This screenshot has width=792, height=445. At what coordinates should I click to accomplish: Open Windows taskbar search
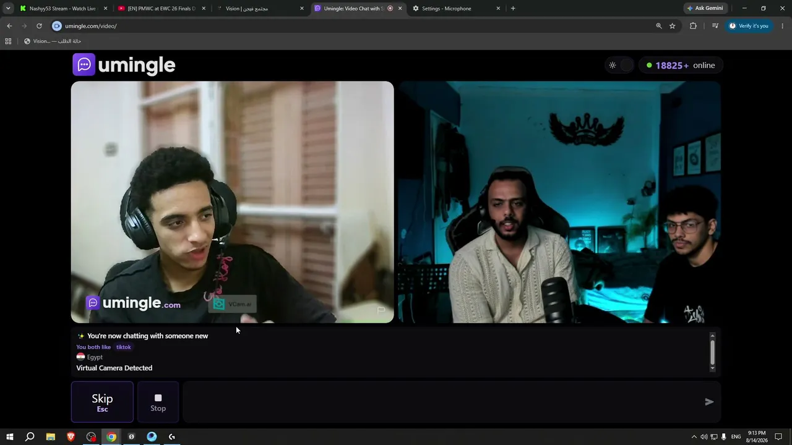pos(30,437)
